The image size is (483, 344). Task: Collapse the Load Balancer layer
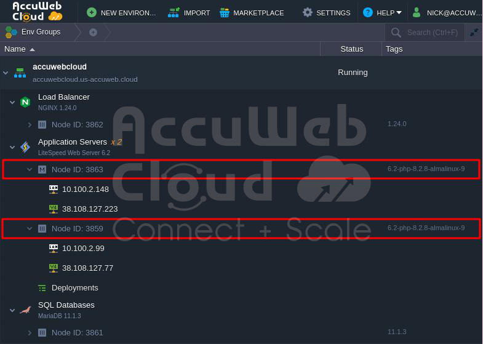[12, 102]
